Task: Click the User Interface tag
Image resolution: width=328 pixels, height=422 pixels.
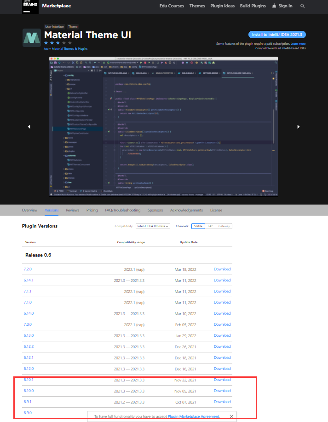Action: pos(55,26)
